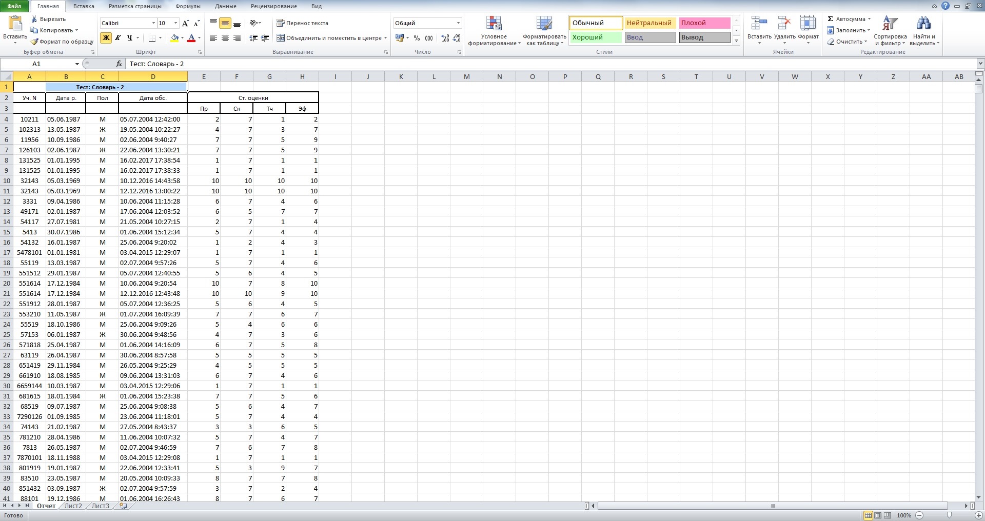Click the increase indent icon
The image size is (985, 521).
pos(265,38)
